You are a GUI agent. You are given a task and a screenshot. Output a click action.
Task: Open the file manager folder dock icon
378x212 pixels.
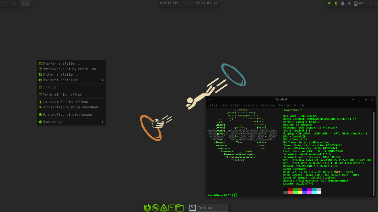coord(180,208)
